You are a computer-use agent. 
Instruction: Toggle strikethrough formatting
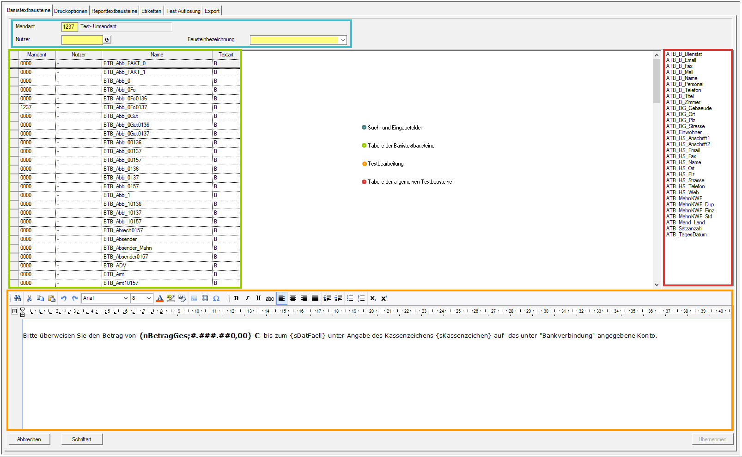(x=270, y=298)
